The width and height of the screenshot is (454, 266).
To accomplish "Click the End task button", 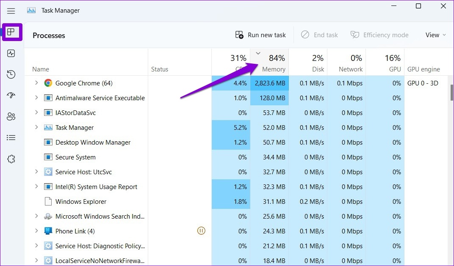I will click(x=319, y=35).
